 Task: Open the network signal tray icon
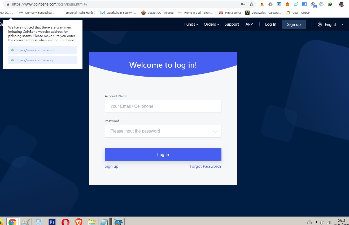[x=328, y=223]
